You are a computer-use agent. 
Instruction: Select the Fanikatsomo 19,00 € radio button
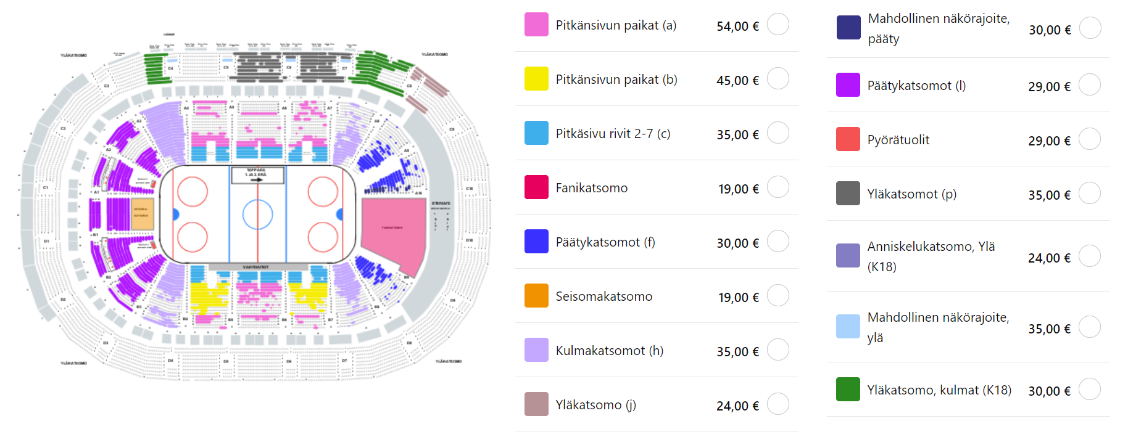point(778,187)
